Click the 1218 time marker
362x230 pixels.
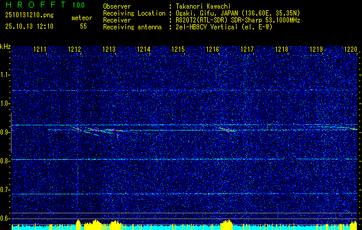click(281, 49)
